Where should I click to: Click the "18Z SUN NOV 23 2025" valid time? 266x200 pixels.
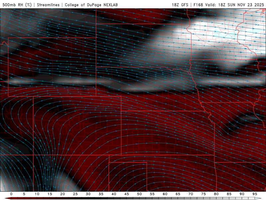tap(241, 5)
